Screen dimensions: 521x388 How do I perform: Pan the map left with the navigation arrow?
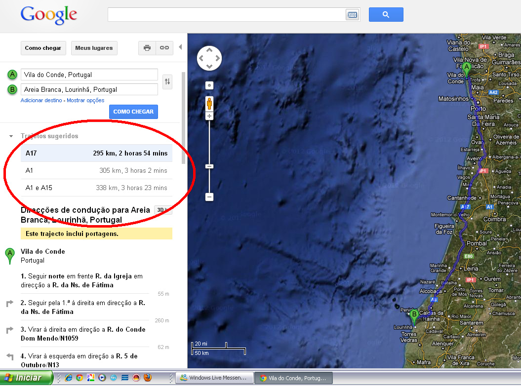click(x=201, y=58)
